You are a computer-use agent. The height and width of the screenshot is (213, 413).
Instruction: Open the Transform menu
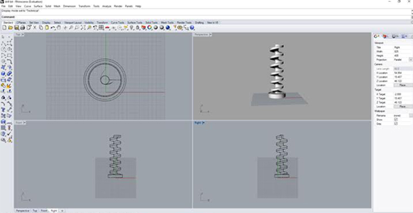click(x=84, y=6)
